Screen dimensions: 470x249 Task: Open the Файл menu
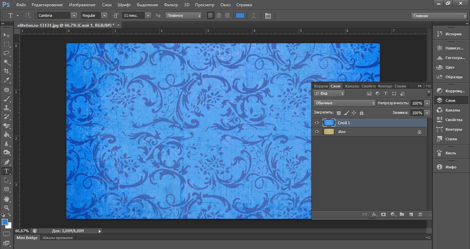(21, 5)
